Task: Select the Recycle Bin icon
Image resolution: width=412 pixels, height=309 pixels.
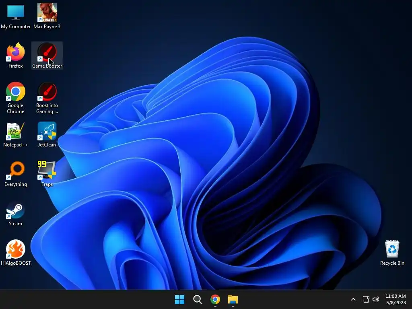Action: click(x=392, y=253)
